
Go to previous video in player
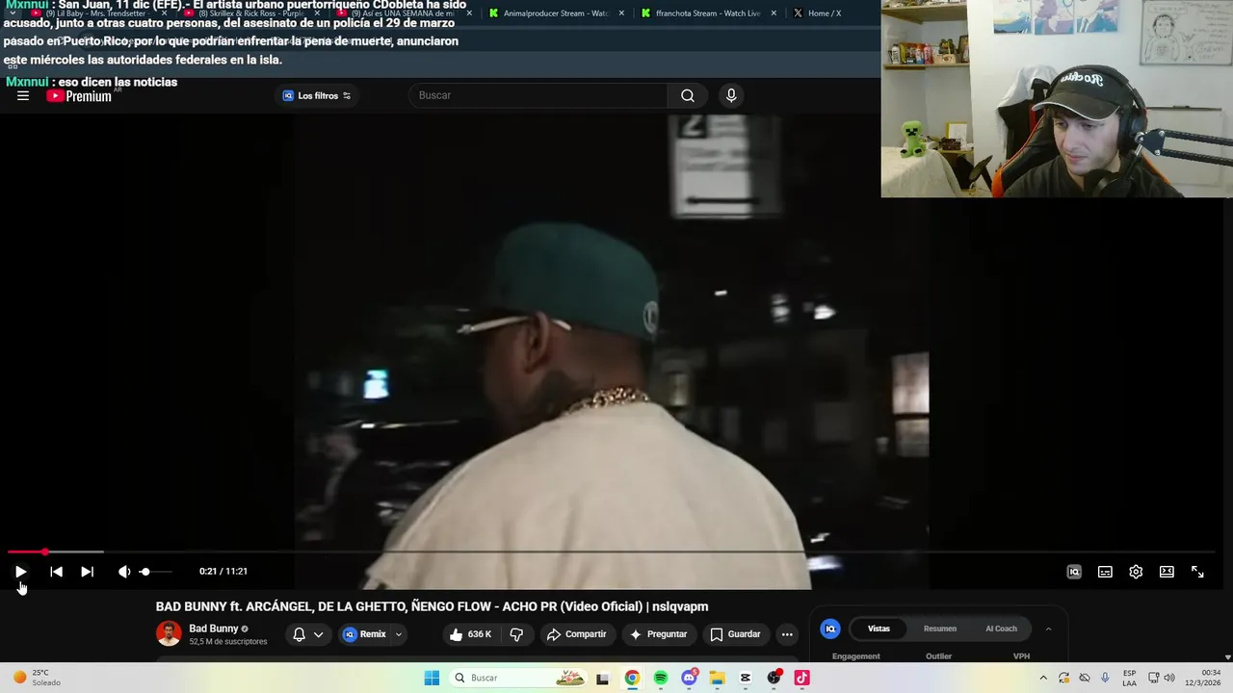(x=56, y=572)
